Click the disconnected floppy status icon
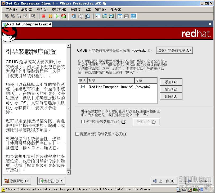The image size is (215, 193). click(x=190, y=190)
